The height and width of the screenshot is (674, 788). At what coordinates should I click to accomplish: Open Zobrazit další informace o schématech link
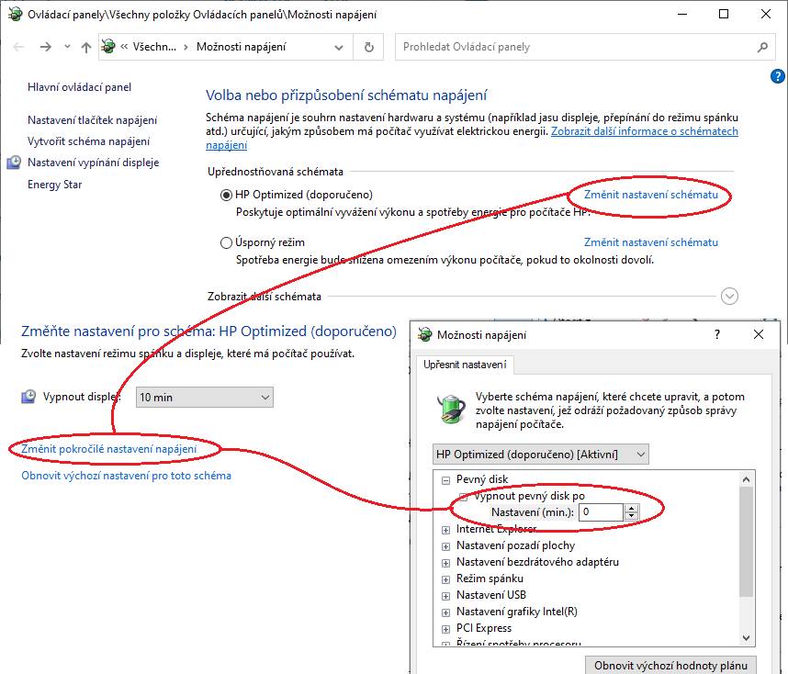(645, 131)
